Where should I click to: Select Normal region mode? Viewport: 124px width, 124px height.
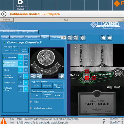tap(7, 50)
